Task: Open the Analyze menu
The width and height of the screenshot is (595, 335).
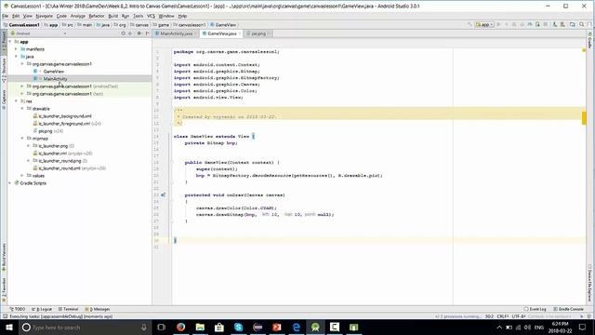Action: pyautogui.click(x=78, y=16)
